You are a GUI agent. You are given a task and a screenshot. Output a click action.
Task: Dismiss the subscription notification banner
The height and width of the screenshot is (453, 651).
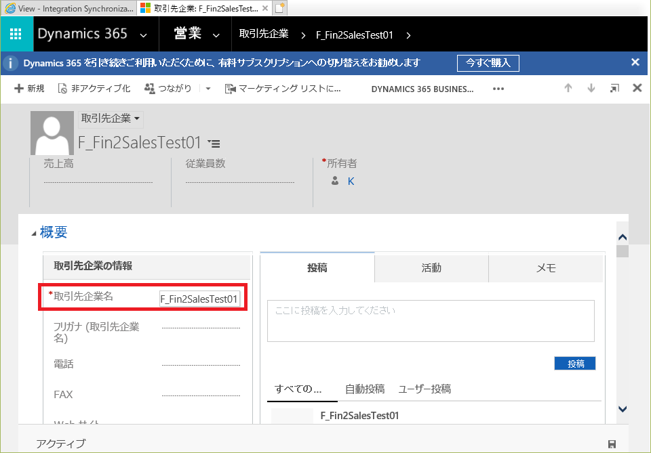coord(635,62)
